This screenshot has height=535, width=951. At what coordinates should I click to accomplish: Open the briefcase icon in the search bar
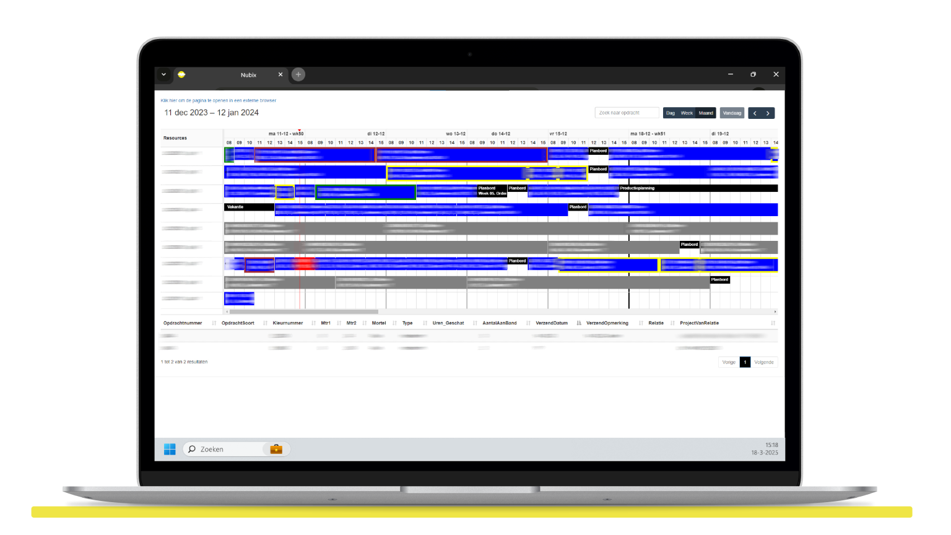click(276, 449)
